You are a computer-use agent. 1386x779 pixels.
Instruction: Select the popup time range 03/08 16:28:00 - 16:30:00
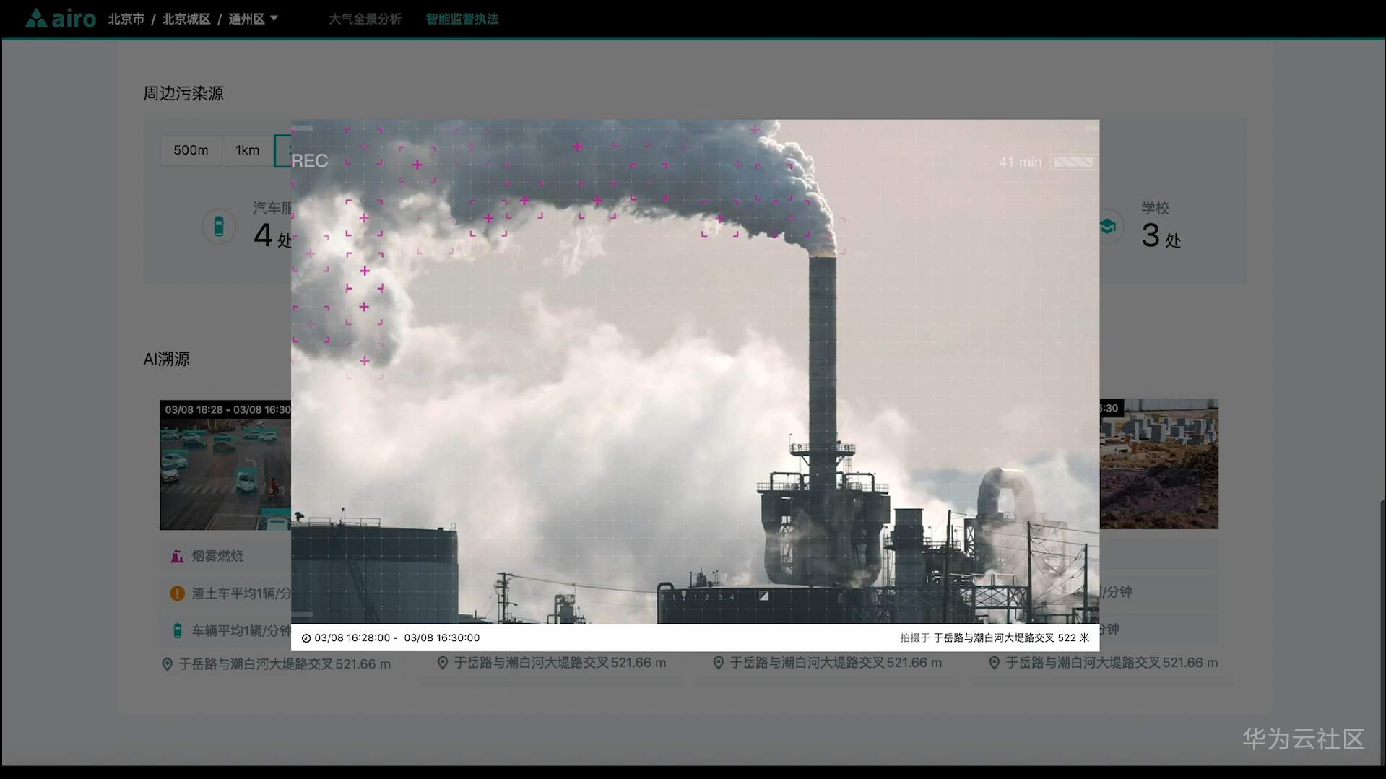pos(397,638)
